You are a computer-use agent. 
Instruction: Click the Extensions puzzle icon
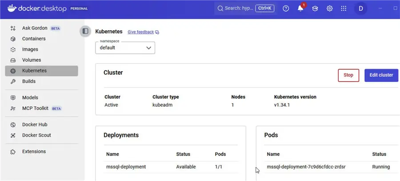(13, 152)
